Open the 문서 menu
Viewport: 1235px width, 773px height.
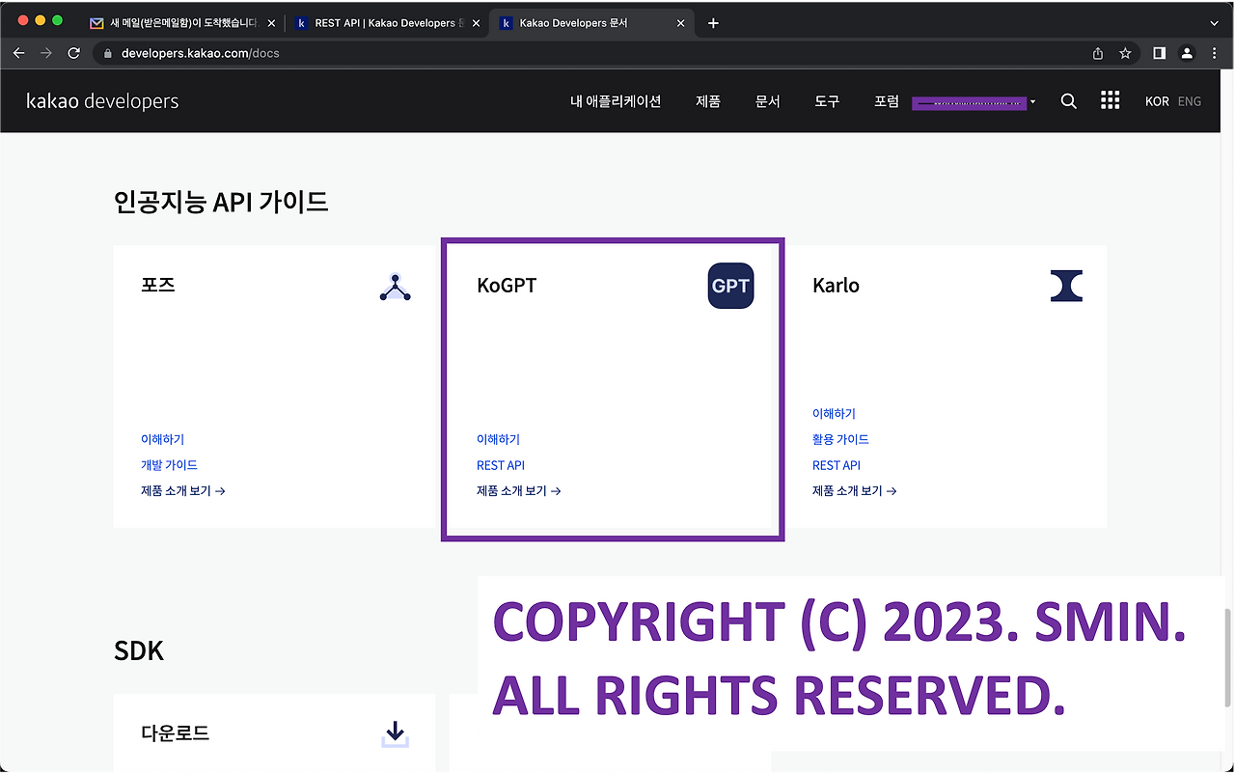pyautogui.click(x=768, y=101)
